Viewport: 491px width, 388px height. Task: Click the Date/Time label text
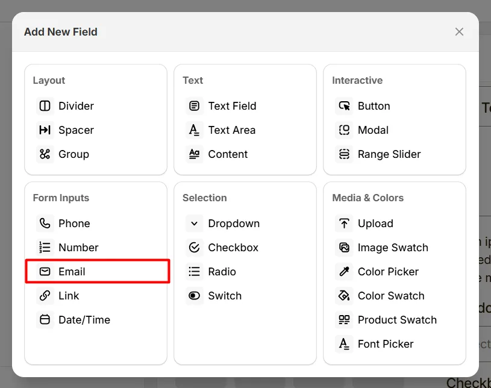point(84,320)
